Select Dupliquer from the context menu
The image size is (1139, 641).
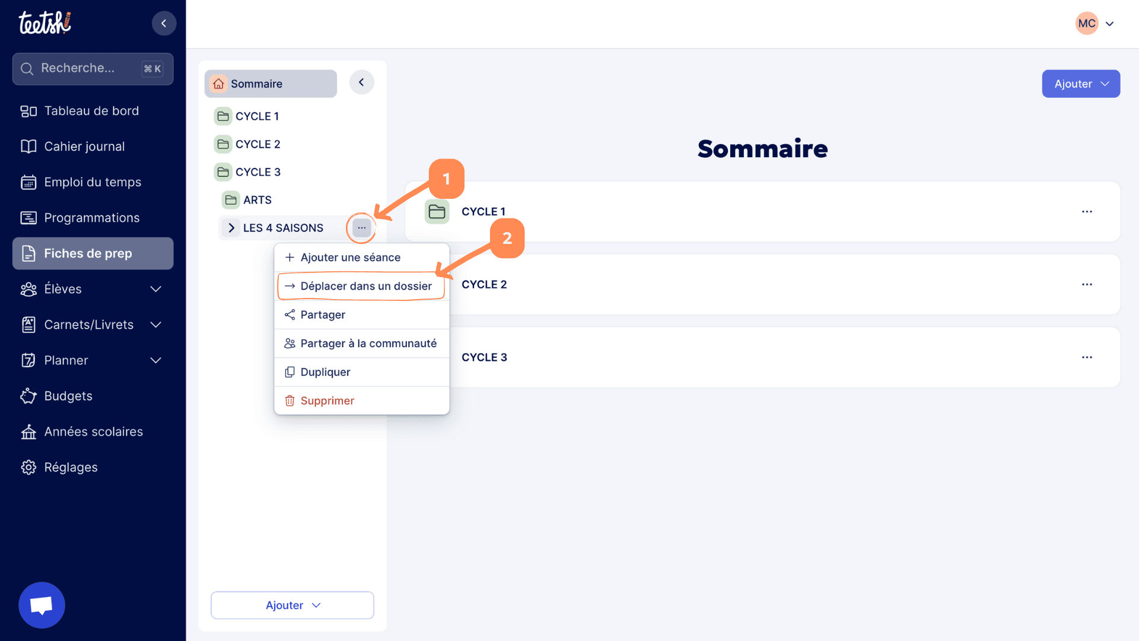[325, 372]
